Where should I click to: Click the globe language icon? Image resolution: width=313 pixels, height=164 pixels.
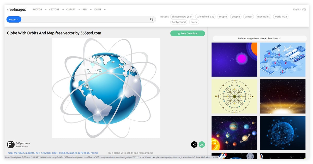[304, 10]
